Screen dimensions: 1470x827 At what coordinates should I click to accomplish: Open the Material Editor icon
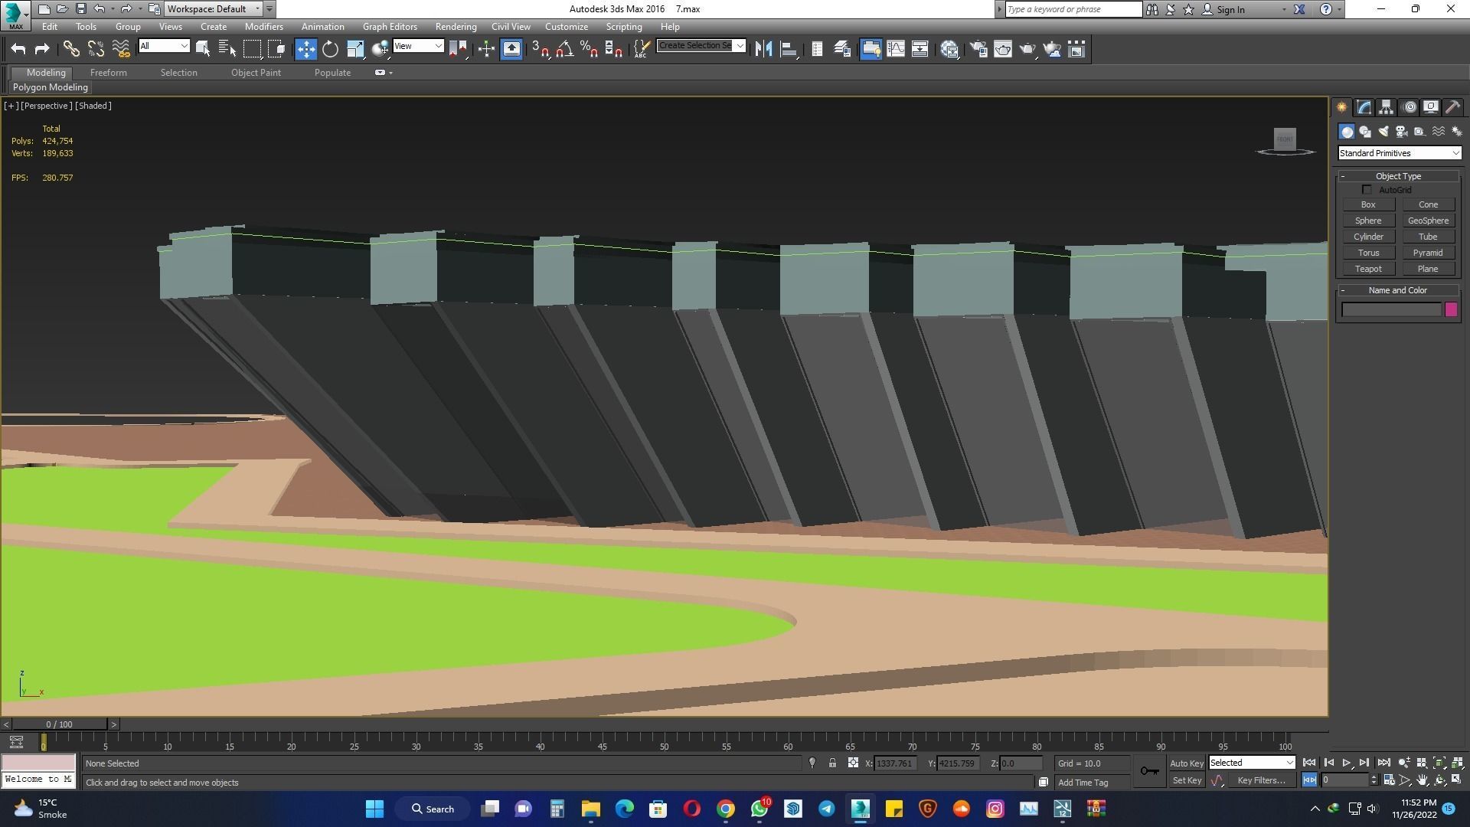[949, 50]
